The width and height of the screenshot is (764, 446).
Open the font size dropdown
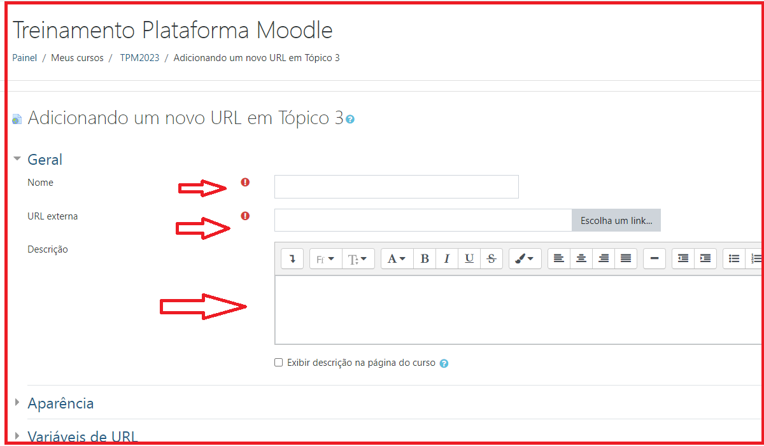pyautogui.click(x=358, y=259)
